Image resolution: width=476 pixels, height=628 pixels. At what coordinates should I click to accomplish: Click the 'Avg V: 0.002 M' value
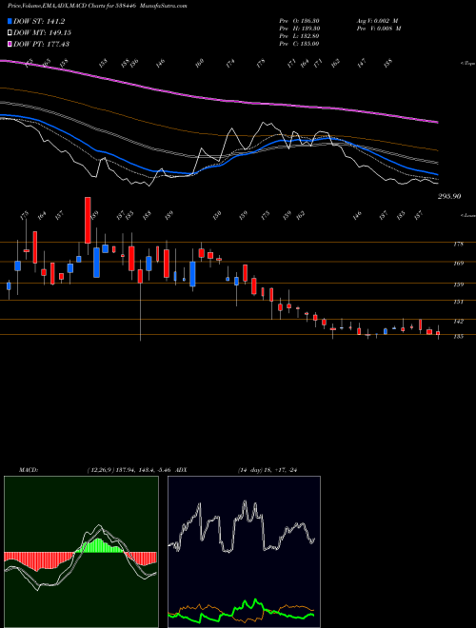coord(378,21)
